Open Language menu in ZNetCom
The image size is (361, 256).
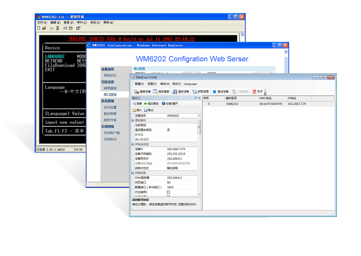click(x=190, y=84)
